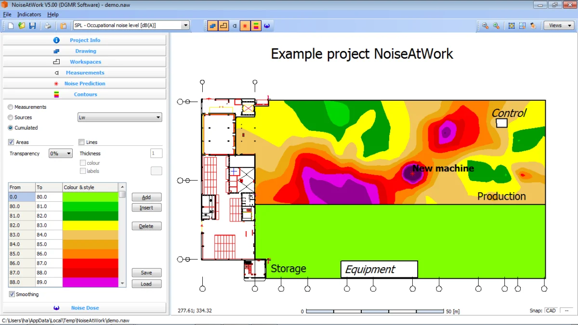Click the Equipment label box on plan
The width and height of the screenshot is (578, 325).
point(379,270)
